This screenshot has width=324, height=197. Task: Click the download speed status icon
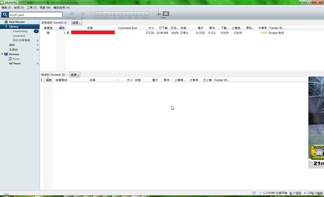coord(291,193)
